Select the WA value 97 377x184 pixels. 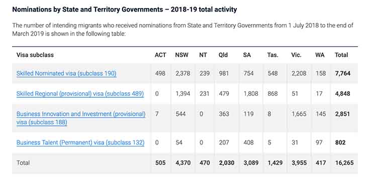pos(319,142)
